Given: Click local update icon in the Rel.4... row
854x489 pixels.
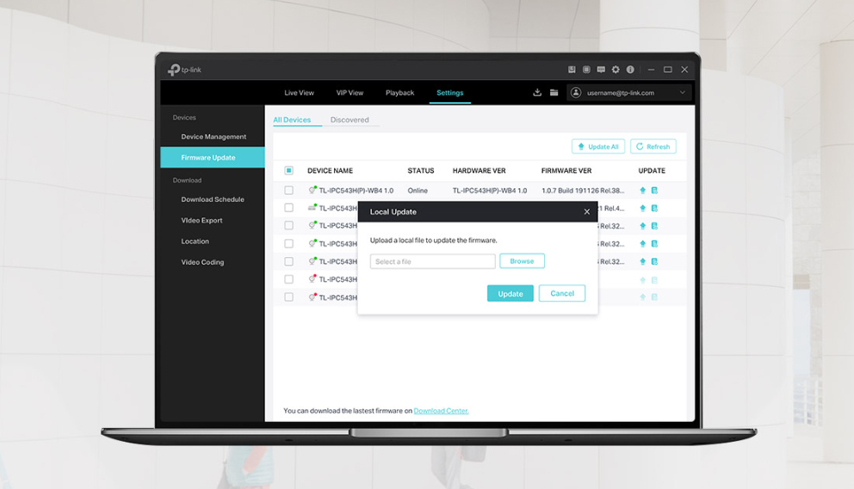Looking at the screenshot, I should click(x=654, y=208).
